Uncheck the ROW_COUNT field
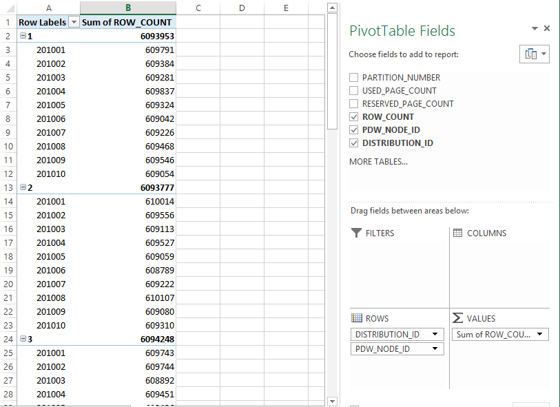 [354, 117]
